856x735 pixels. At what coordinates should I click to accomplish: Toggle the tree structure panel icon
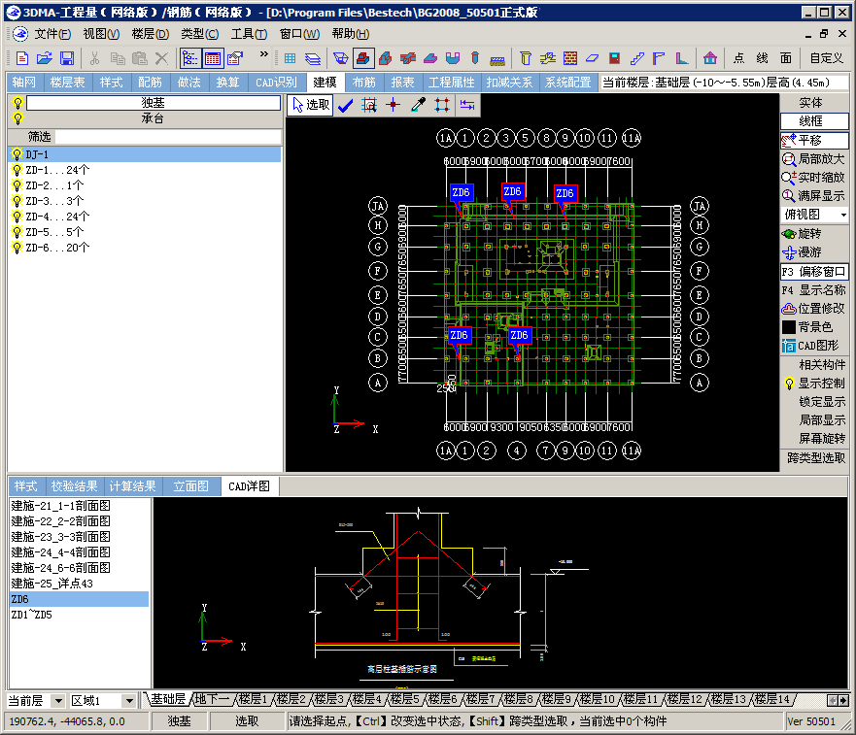(189, 58)
